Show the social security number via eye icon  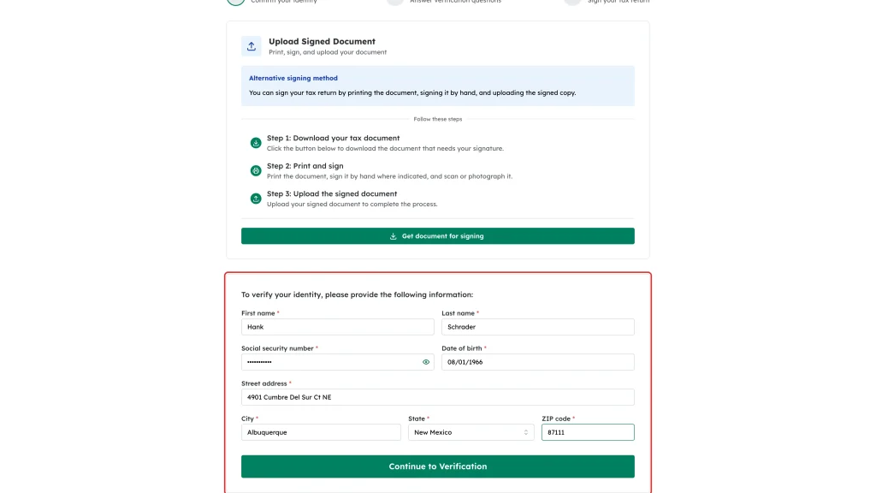click(x=426, y=362)
